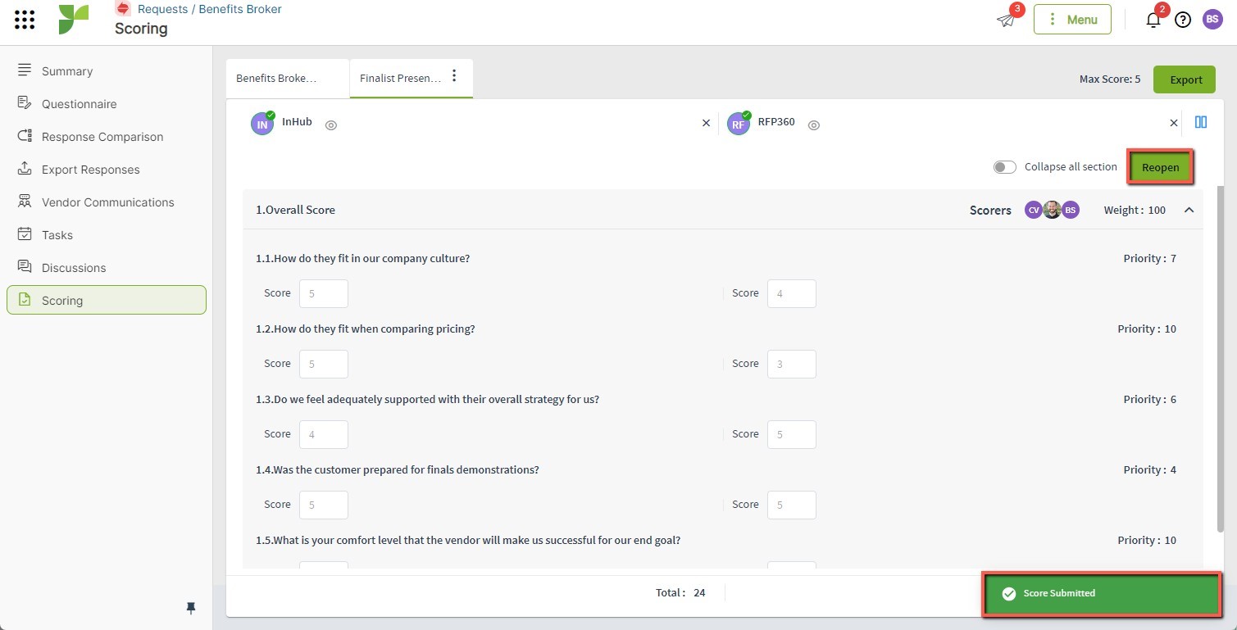Click the InHub score field for question 1.4
Screen dimensions: 1237x630
pos(324,505)
